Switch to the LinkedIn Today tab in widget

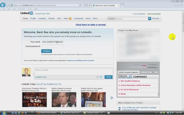(x=146, y=72)
